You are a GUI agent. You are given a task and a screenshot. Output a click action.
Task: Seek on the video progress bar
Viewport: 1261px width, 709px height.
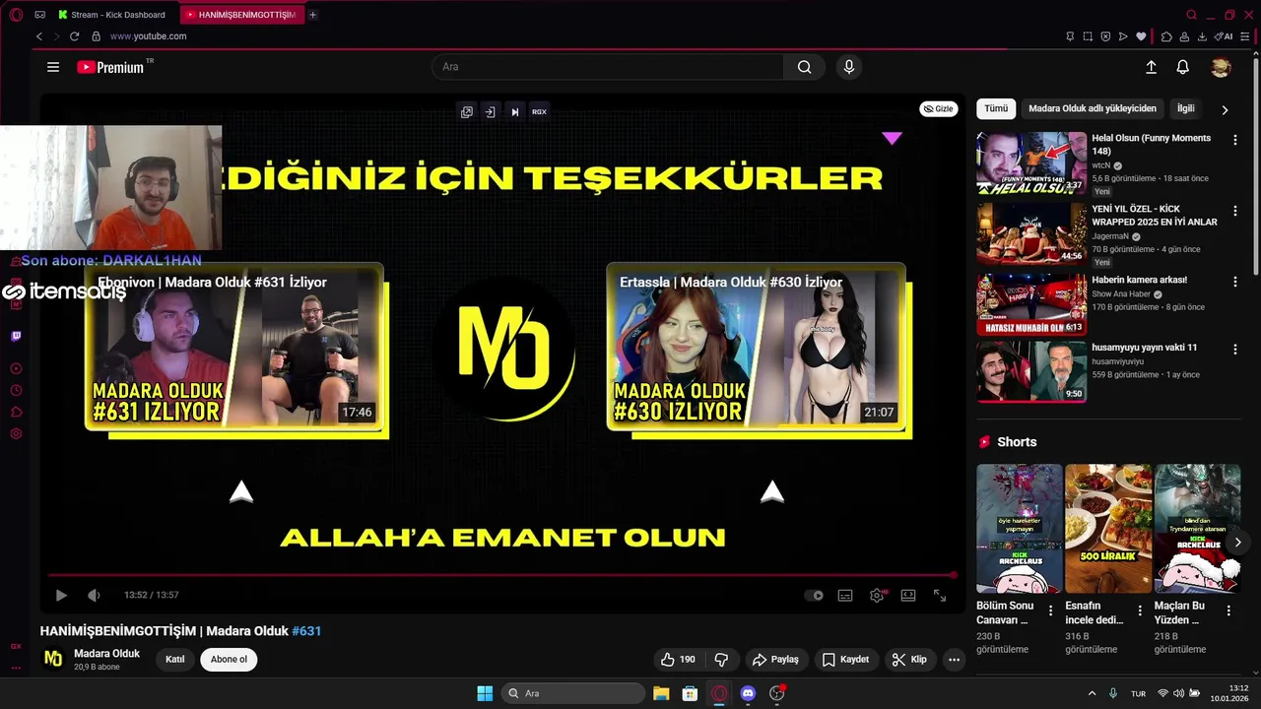502,575
